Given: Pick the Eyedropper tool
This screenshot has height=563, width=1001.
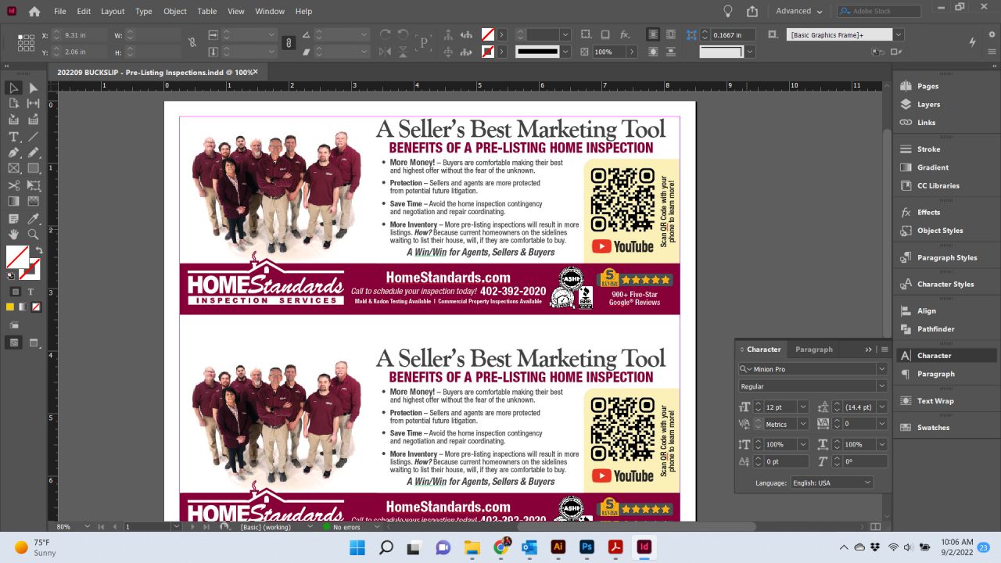Looking at the screenshot, I should coord(34,218).
